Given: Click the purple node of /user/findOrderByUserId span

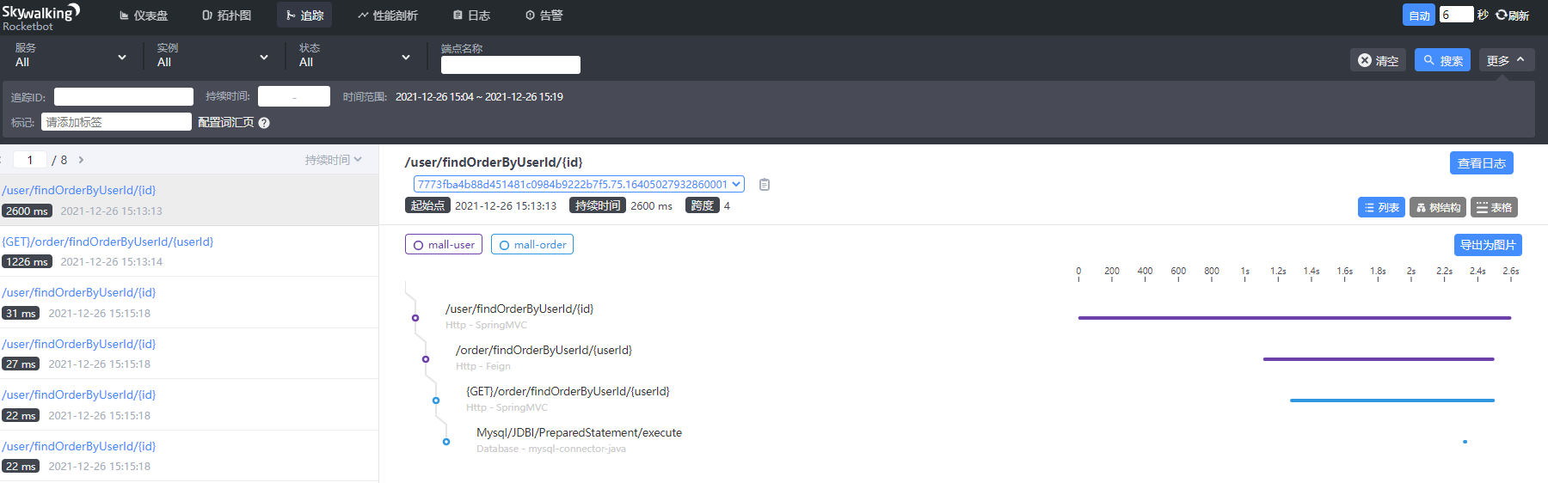Looking at the screenshot, I should point(415,318).
